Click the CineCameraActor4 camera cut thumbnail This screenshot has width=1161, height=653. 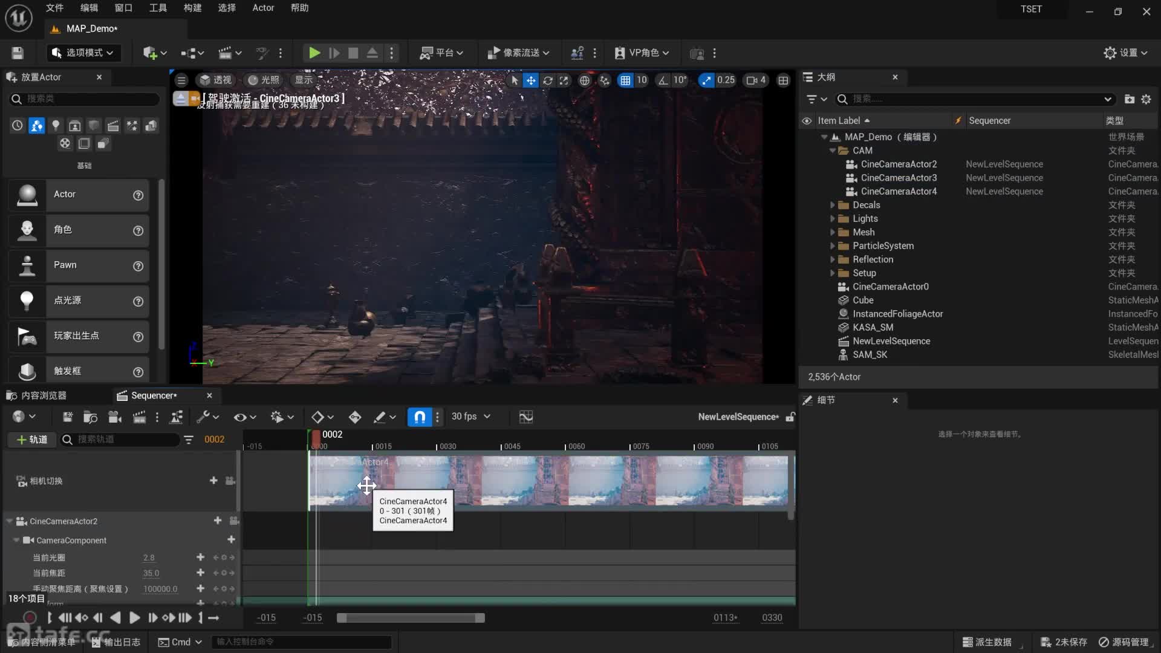[548, 481]
